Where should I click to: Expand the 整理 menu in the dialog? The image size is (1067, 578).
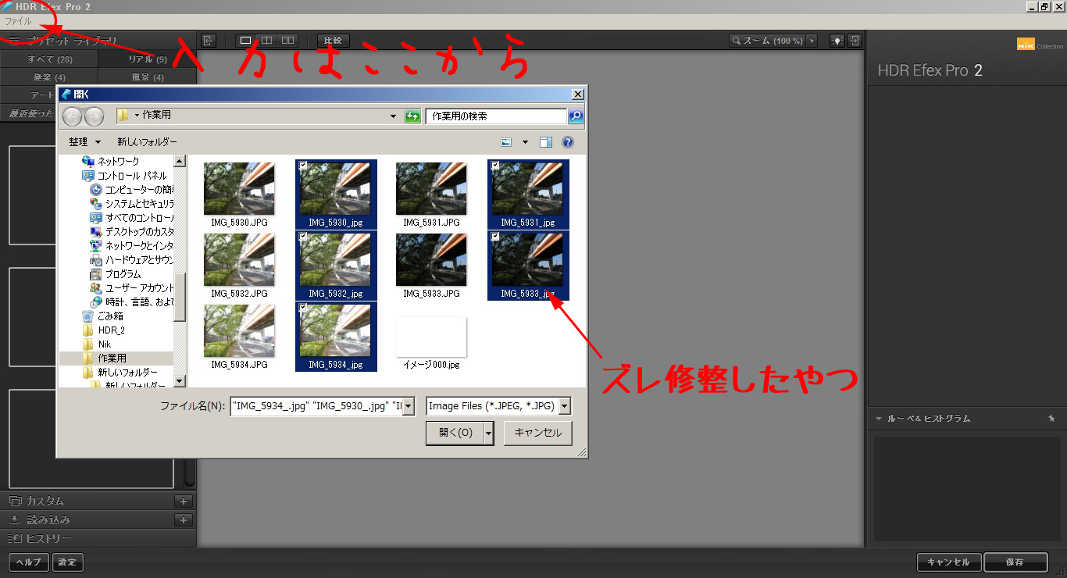pos(82,141)
